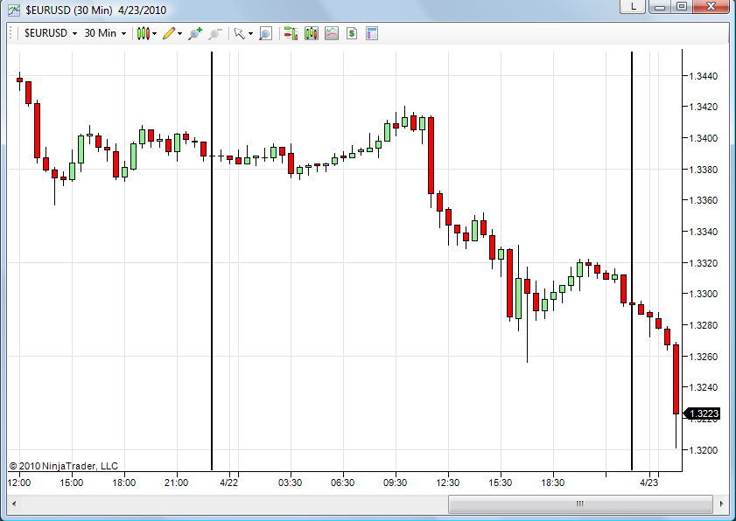The height and width of the screenshot is (521, 736).
Task: Expand the arrow beside the candlestick style icon
Action: (x=154, y=34)
